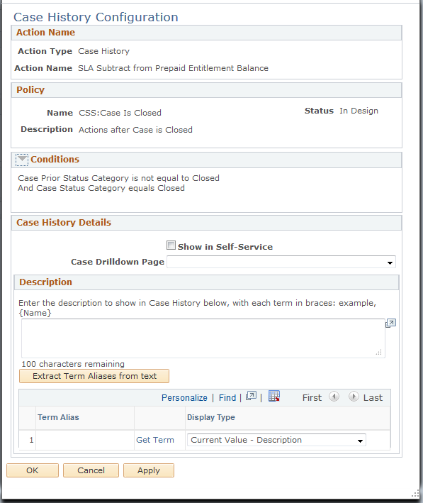This screenshot has height=503, width=423.
Task: Go to next row arrow icon
Action: coord(354,397)
